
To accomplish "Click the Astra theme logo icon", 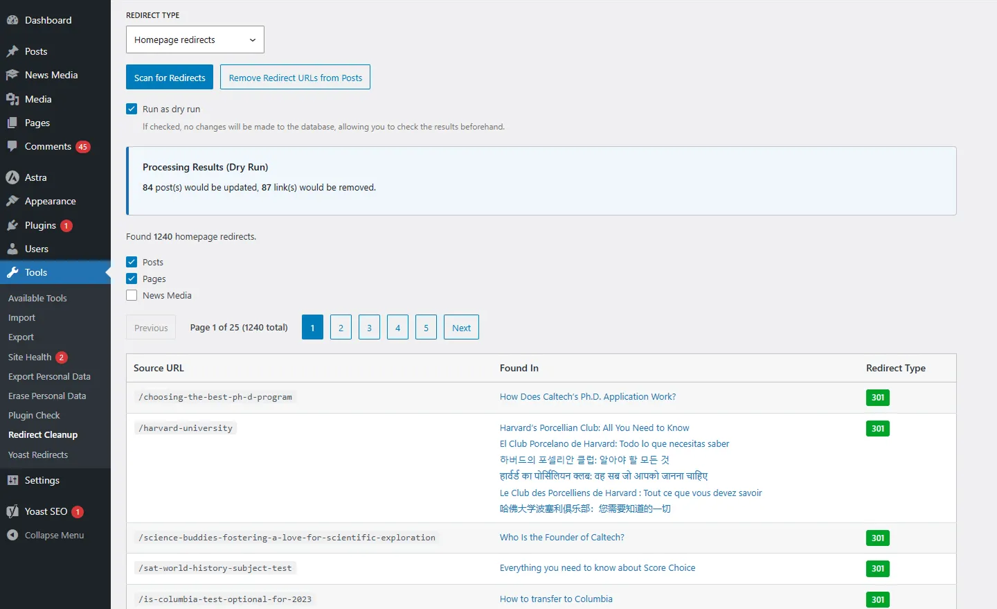I will point(12,177).
